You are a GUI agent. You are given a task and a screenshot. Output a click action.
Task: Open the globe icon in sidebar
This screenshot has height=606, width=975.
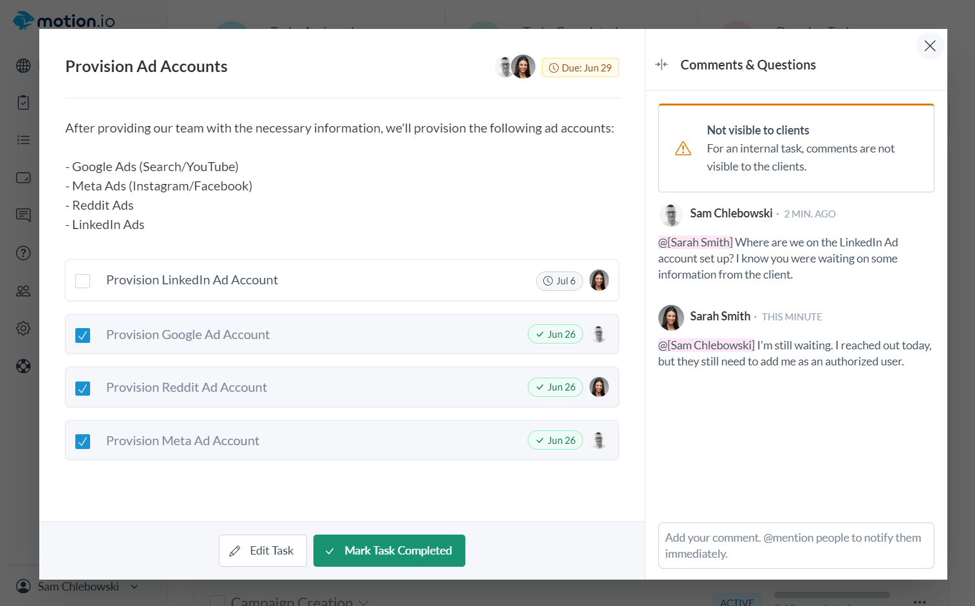[x=23, y=66]
